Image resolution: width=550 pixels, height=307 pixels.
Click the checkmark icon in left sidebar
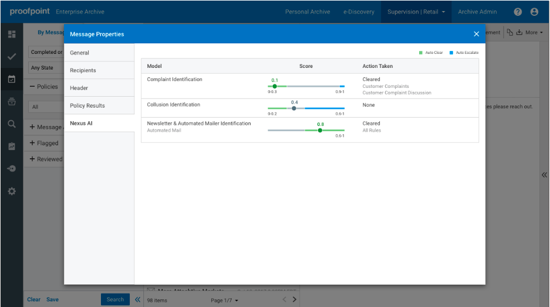[x=12, y=56]
